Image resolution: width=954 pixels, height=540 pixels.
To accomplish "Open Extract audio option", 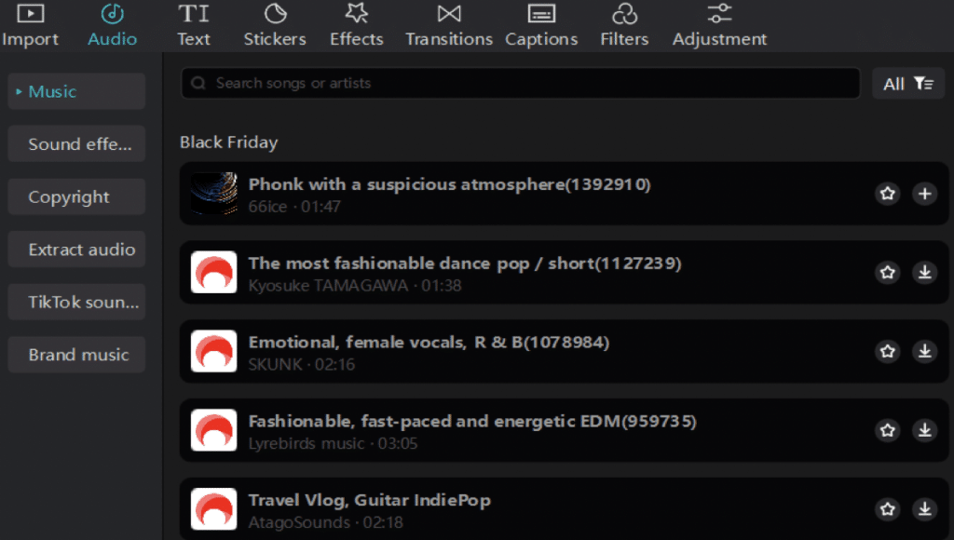I will [76, 250].
